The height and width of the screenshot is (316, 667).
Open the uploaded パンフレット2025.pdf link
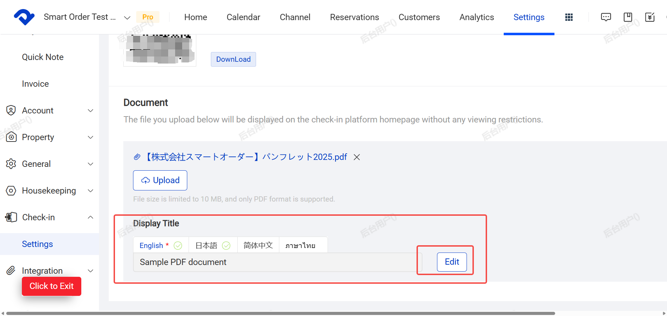246,157
